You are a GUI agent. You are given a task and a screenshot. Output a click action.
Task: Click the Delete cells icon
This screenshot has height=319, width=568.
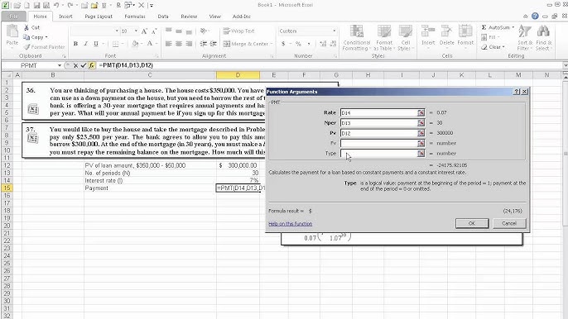click(x=446, y=31)
